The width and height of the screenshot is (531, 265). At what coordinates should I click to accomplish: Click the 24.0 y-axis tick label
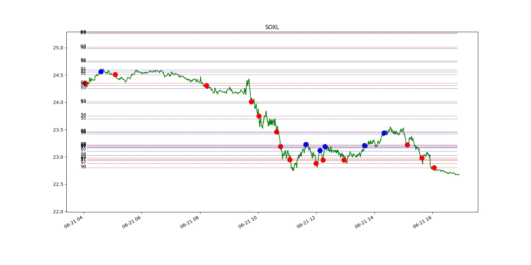click(58, 102)
